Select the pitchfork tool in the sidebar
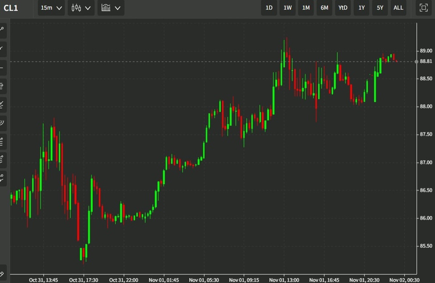The width and height of the screenshot is (435, 283). [4, 105]
